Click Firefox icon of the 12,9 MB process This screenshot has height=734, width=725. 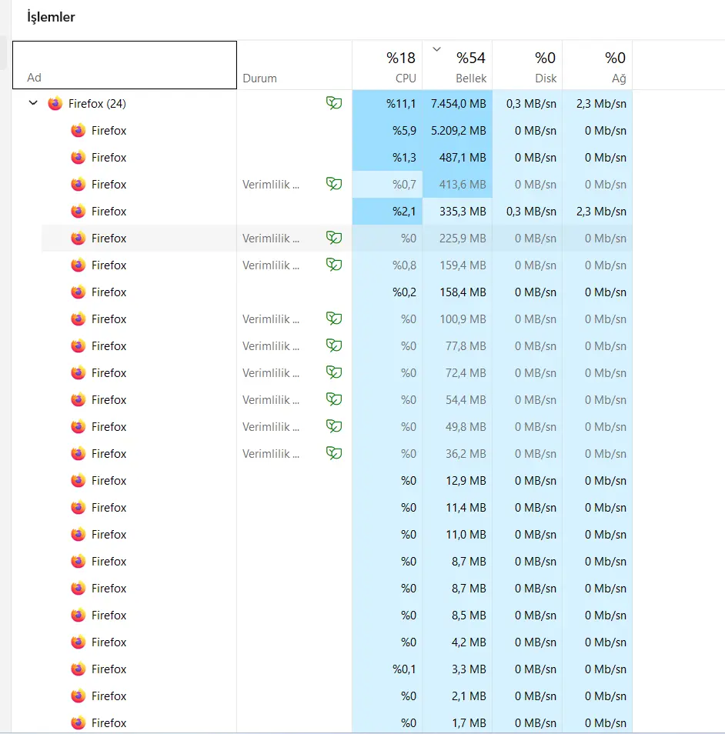(79, 480)
